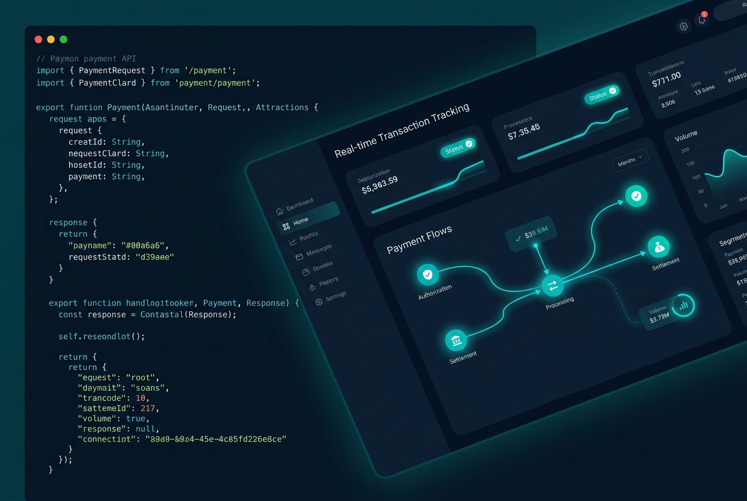Select the checkmark node atop Payment Flows

pyautogui.click(x=636, y=195)
